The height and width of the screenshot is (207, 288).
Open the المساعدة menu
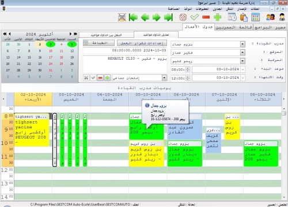173,9
